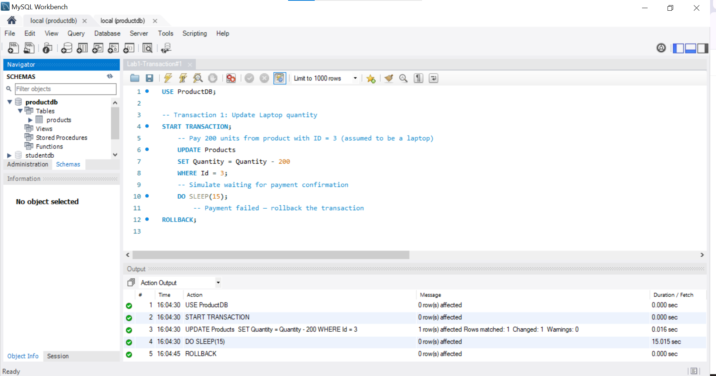Toggle continue on error setting
Screen dimensions: 716x376
[231, 78]
